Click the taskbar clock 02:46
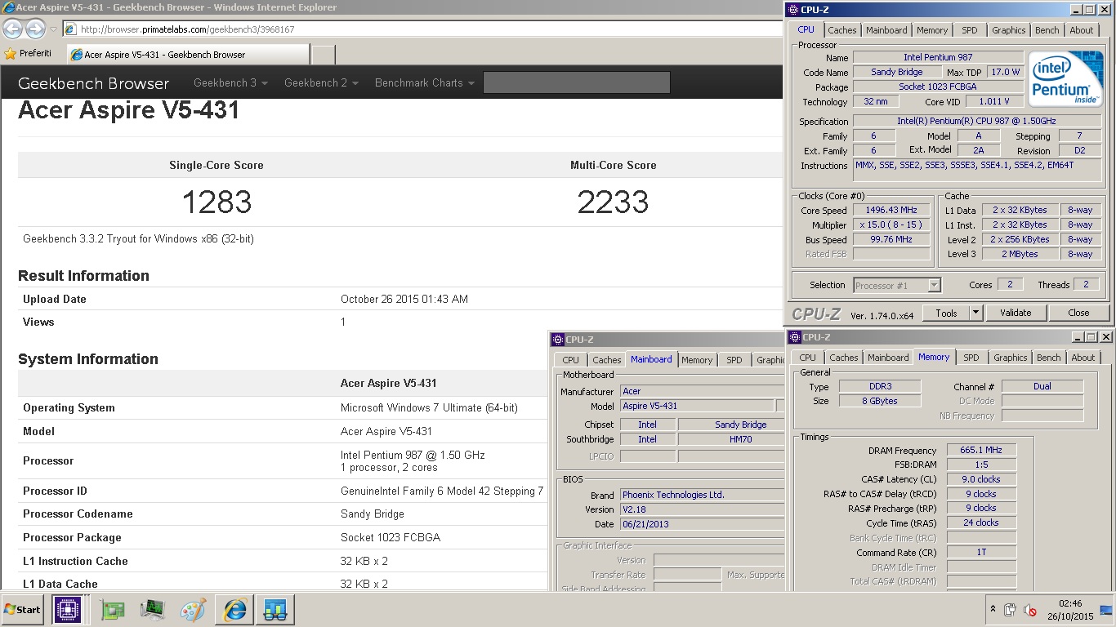 [x=1069, y=604]
